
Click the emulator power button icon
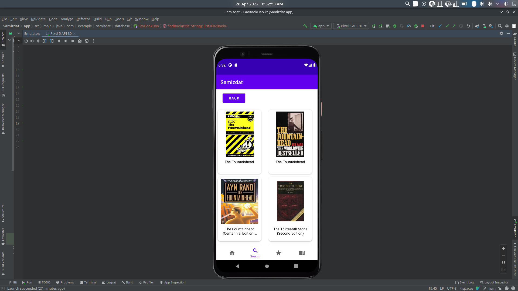pos(26,41)
